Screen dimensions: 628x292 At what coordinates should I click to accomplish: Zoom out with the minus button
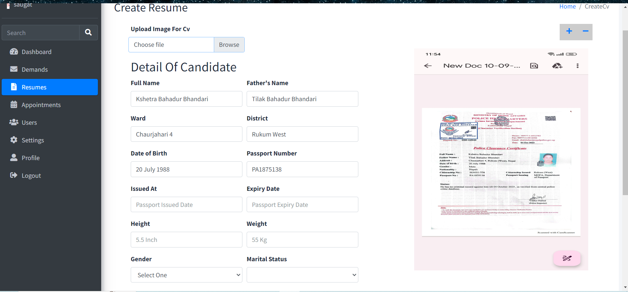click(585, 31)
